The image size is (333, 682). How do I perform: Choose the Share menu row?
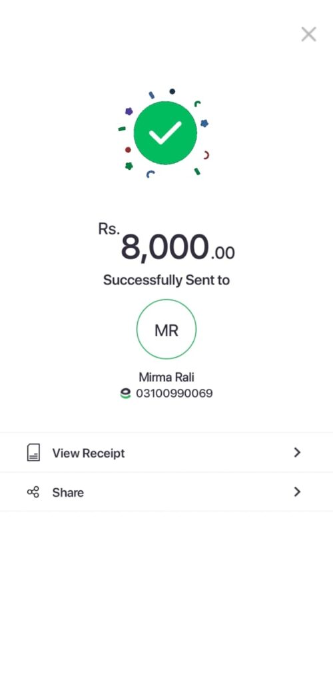point(166,492)
